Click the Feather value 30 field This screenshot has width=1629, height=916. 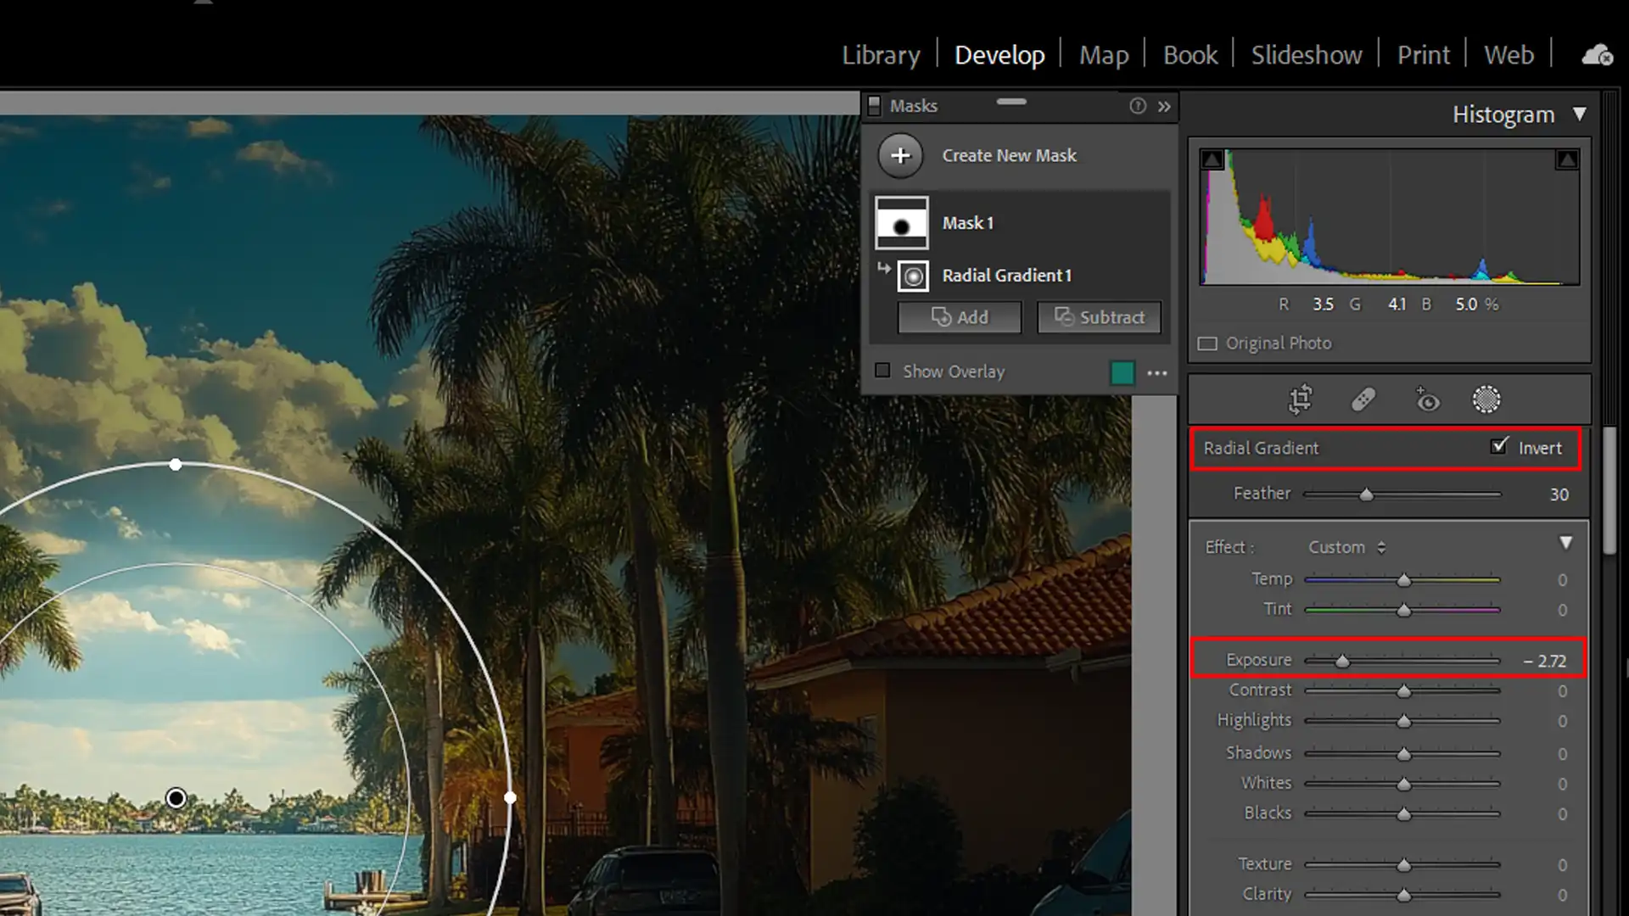(x=1559, y=494)
